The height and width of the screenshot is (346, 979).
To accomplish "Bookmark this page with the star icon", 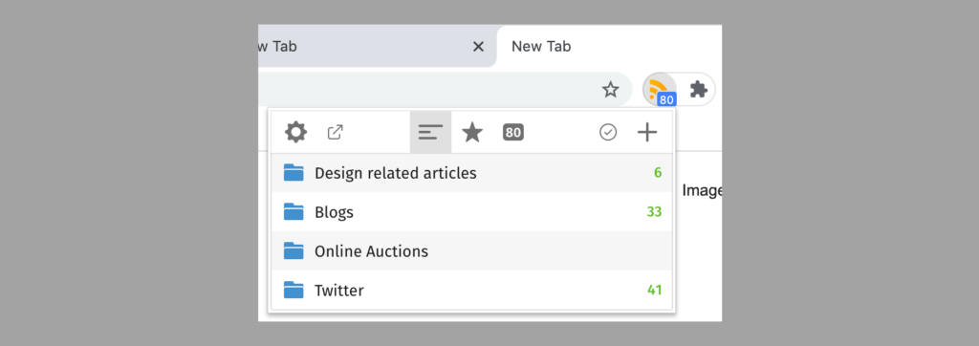I will pyautogui.click(x=610, y=90).
